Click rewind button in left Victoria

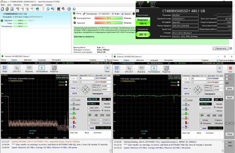[96, 115]
